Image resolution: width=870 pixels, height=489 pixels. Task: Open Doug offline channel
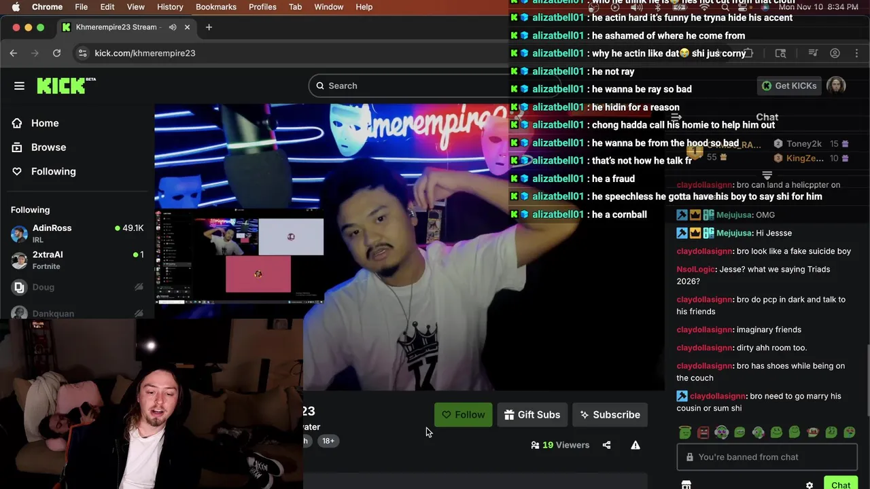pyautogui.click(x=77, y=287)
